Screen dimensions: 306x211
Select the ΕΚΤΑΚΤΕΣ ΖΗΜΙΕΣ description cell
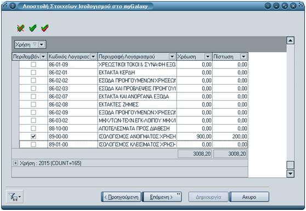[137, 104]
